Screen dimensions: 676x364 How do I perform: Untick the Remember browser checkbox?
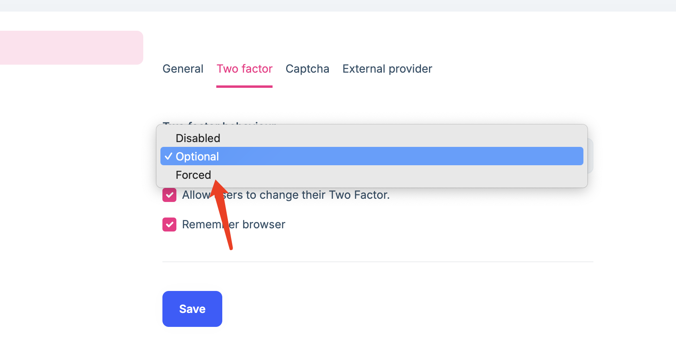tap(170, 225)
